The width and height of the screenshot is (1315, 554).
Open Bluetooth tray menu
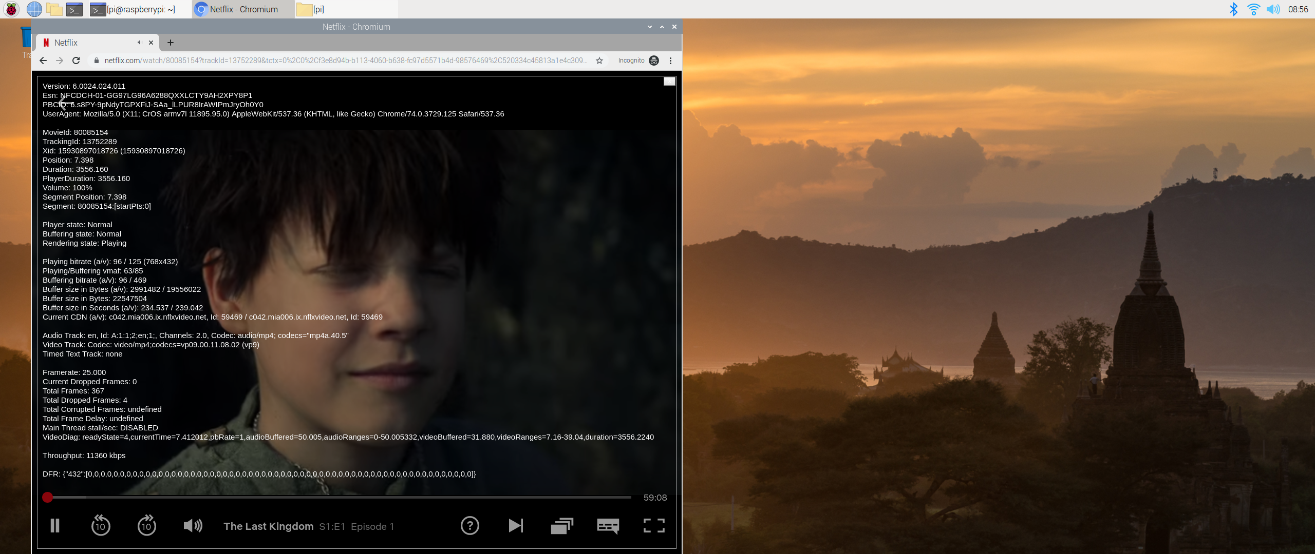pos(1233,9)
